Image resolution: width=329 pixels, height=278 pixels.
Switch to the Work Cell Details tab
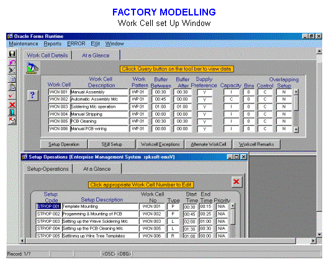pos(48,56)
